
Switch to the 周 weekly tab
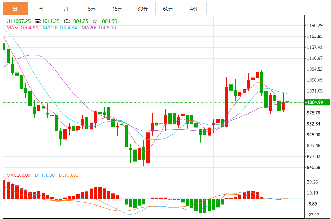click(41, 9)
